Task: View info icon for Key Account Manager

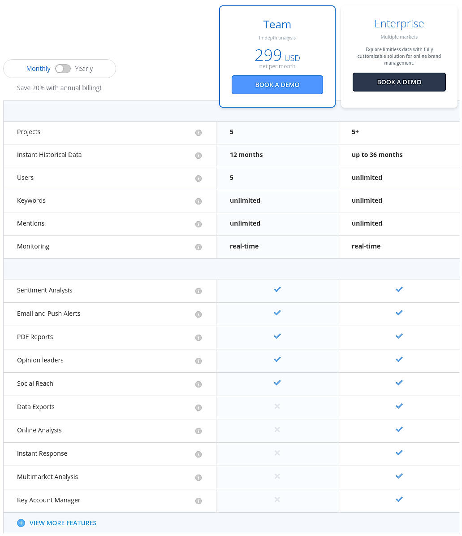Action: tap(199, 501)
